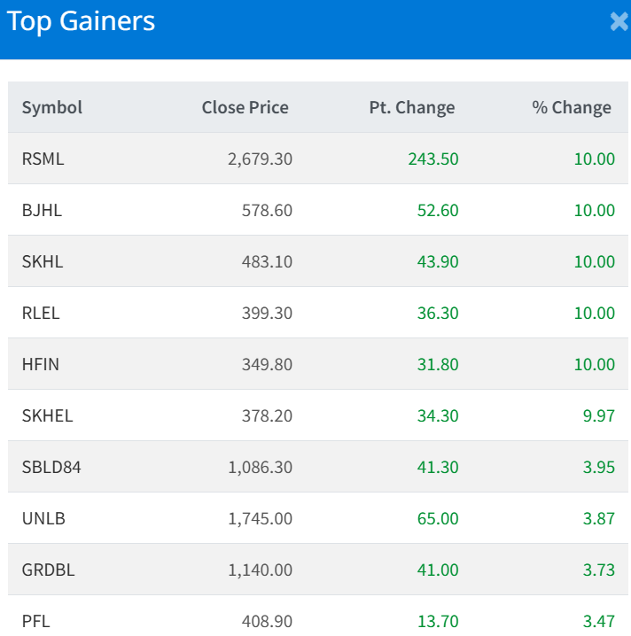Click RSML close price 2,679.30
The image size is (631, 636).
[260, 159]
